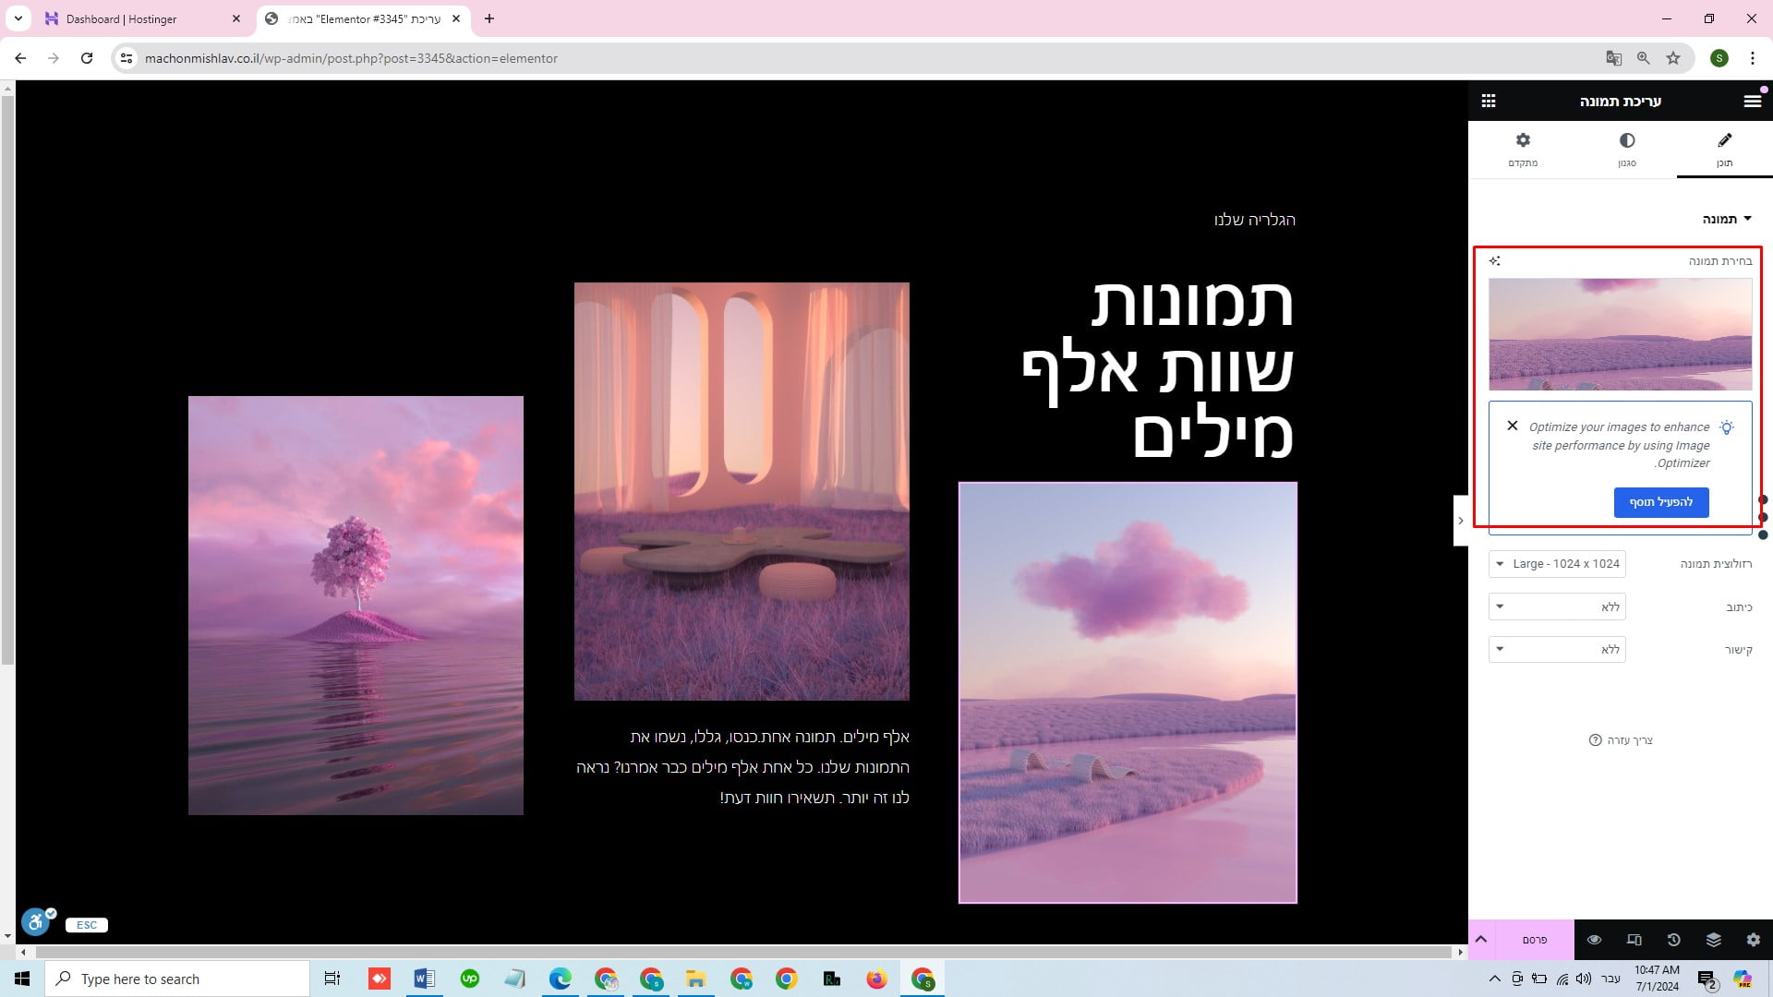The width and height of the screenshot is (1773, 997).
Task: Click the blue להפעיל תוסף button
Action: click(1660, 502)
